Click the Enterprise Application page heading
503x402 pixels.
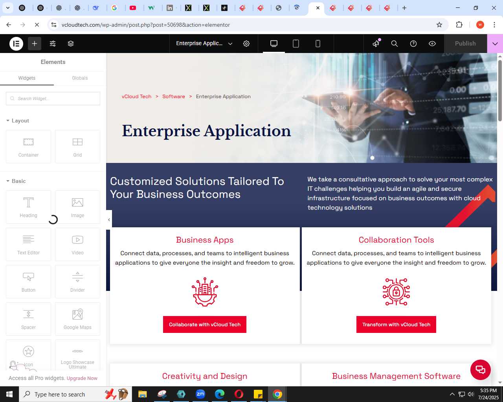[206, 131]
